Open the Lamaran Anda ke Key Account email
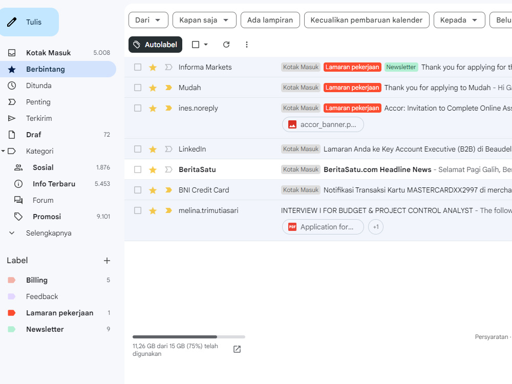 318,149
